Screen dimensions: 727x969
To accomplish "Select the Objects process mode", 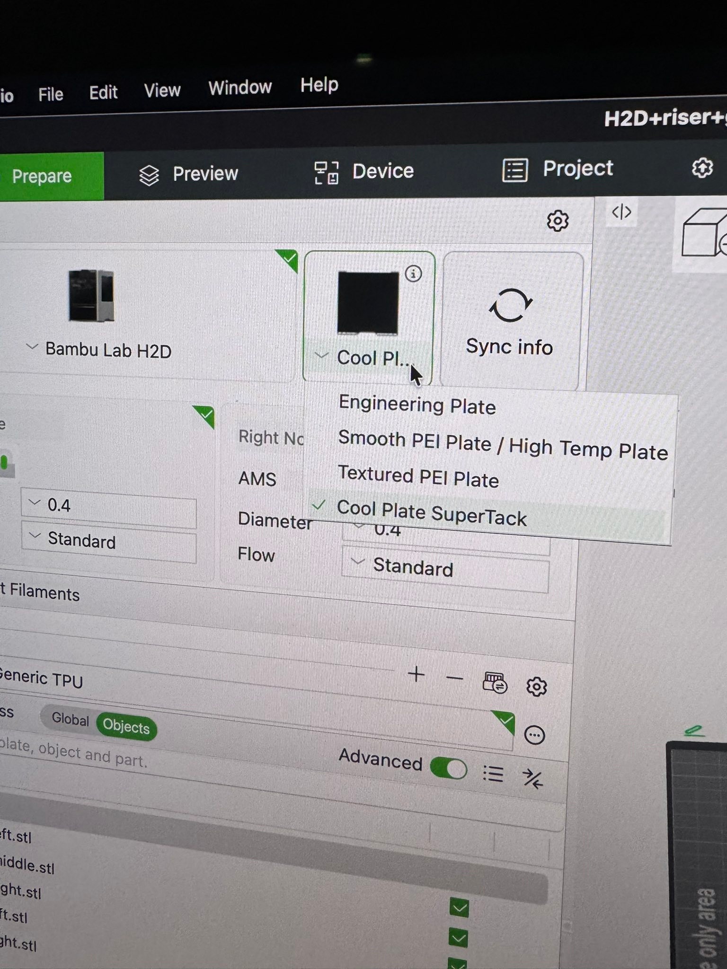I will pyautogui.click(x=126, y=725).
